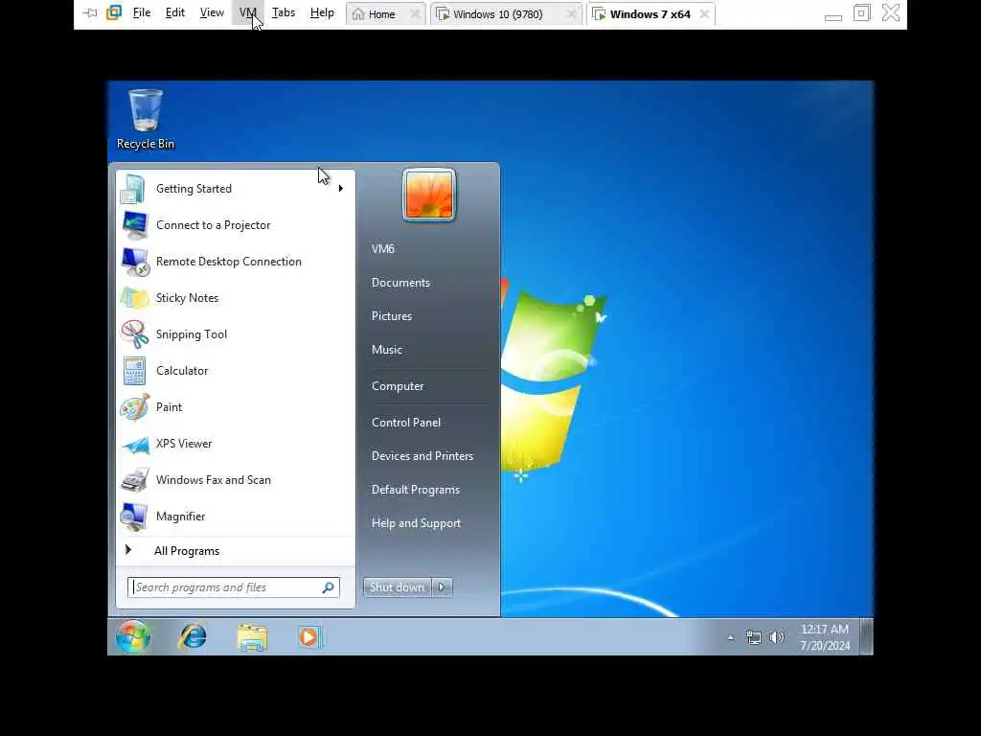This screenshot has height=736, width=981.
Task: Open Music from the Start menu
Action: pos(387,350)
